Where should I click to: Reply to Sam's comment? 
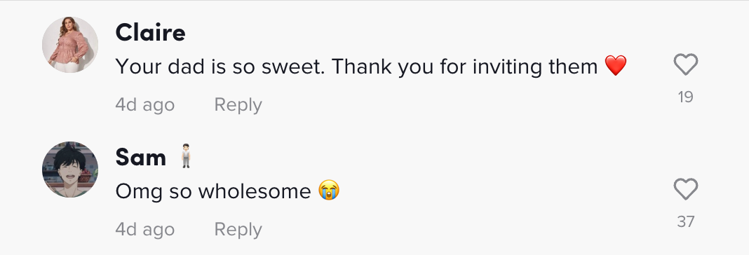click(x=238, y=230)
